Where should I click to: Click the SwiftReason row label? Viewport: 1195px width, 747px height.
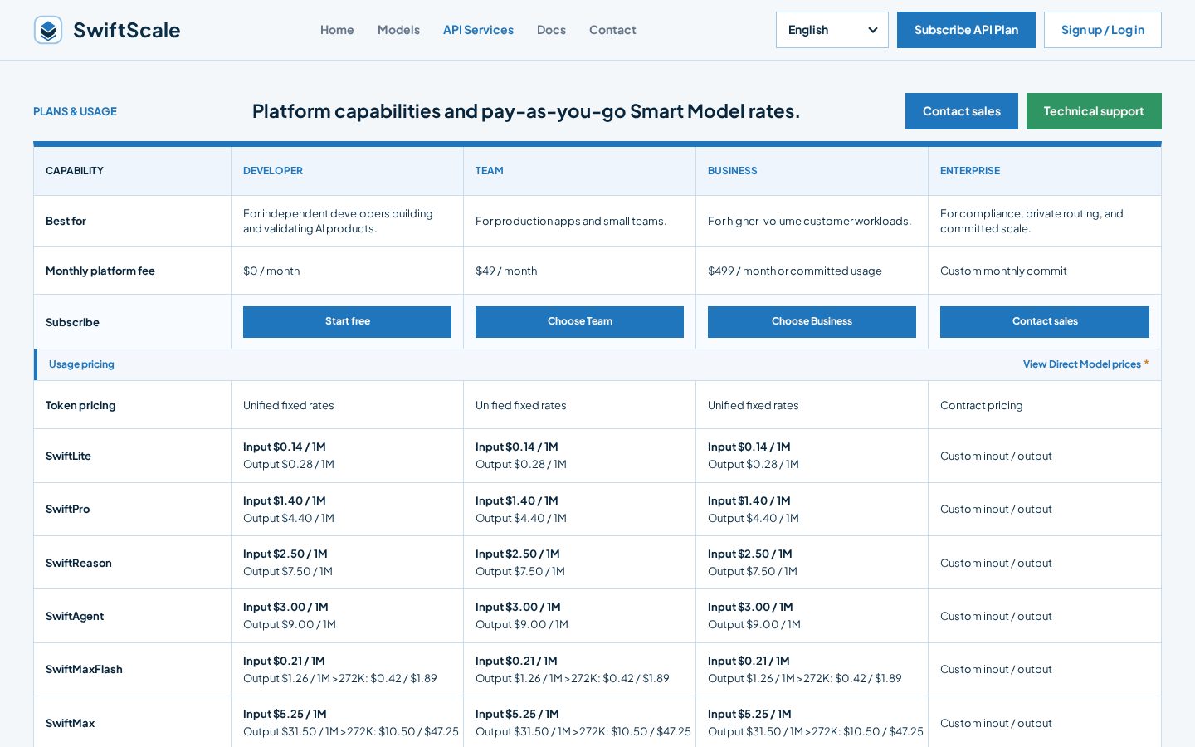point(78,563)
